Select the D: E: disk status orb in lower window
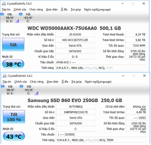 click(3, 86)
